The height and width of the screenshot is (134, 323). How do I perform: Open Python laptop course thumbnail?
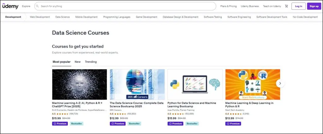pyautogui.click(x=195, y=84)
